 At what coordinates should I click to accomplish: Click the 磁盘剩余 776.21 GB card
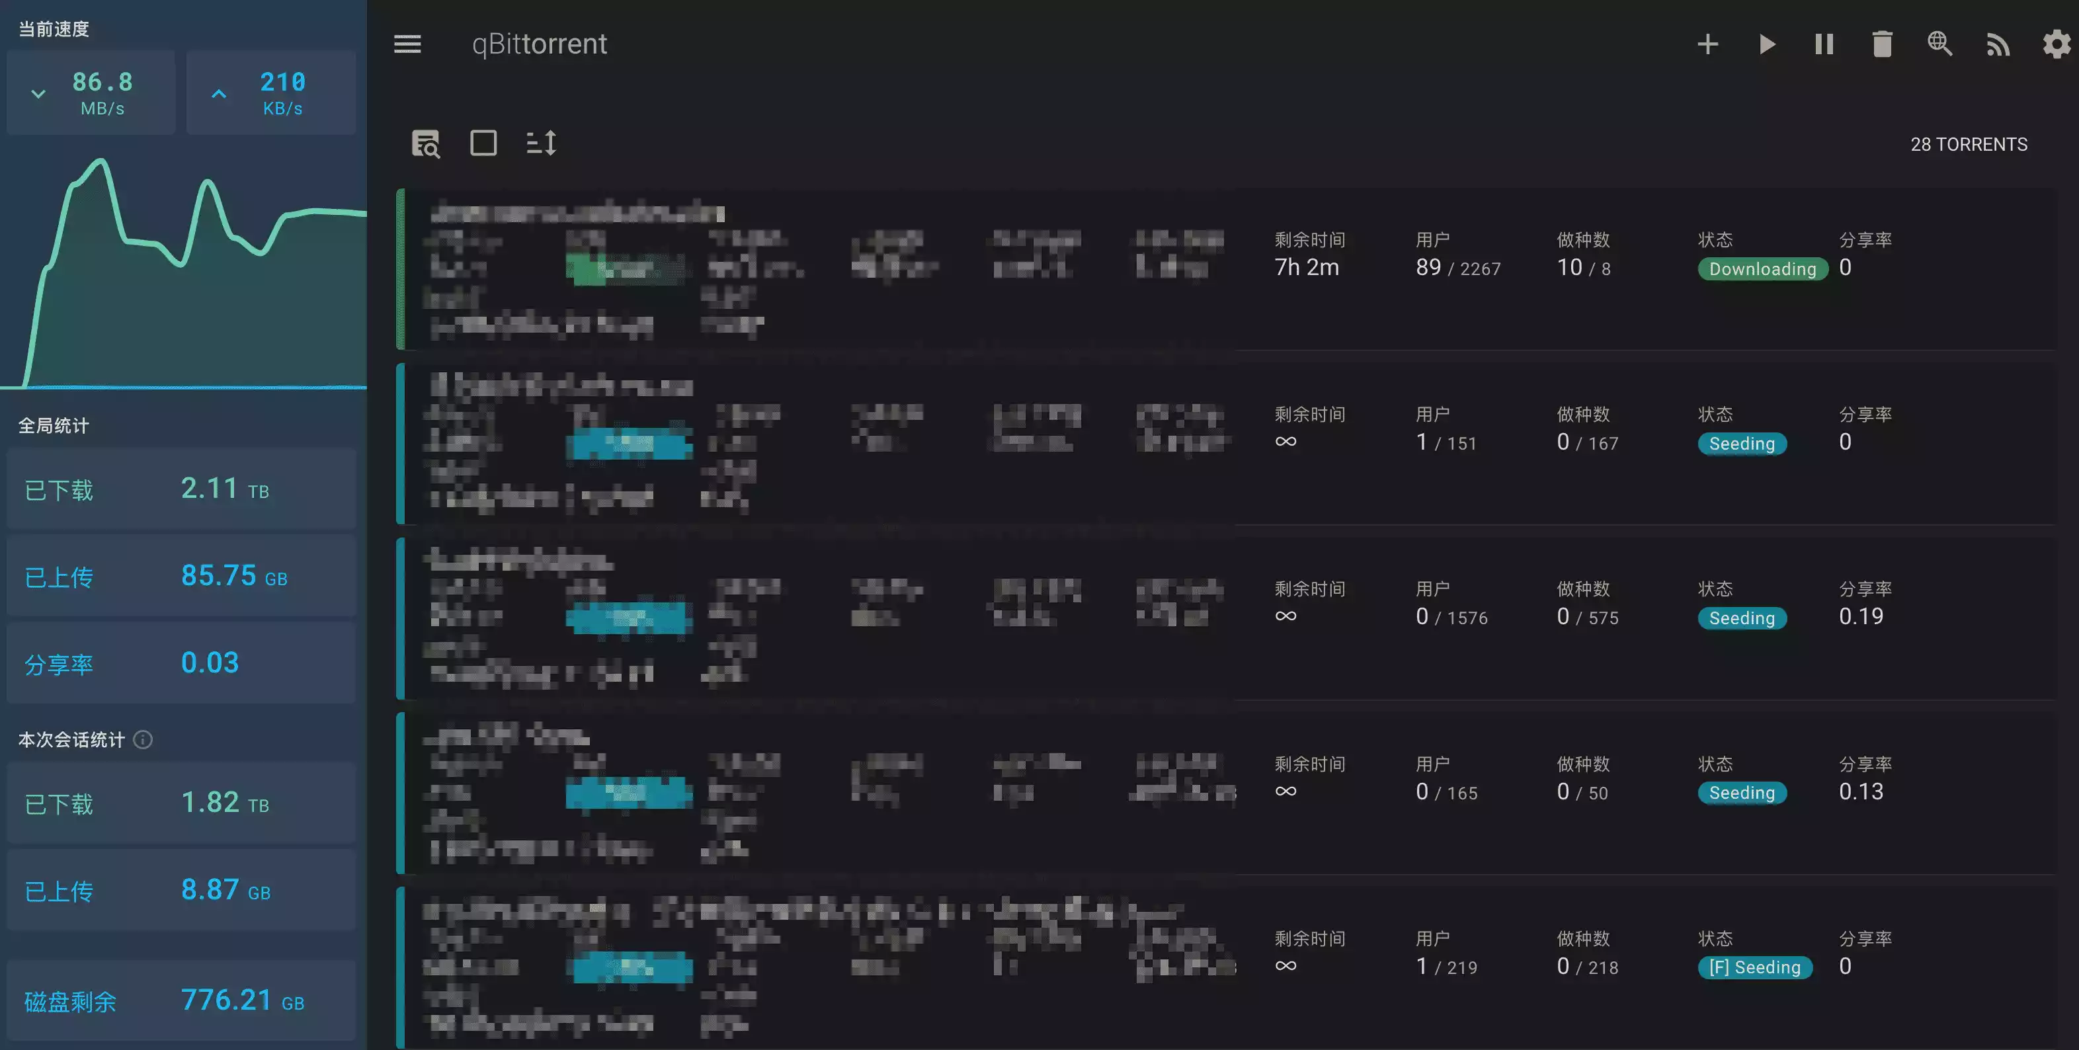(182, 1001)
